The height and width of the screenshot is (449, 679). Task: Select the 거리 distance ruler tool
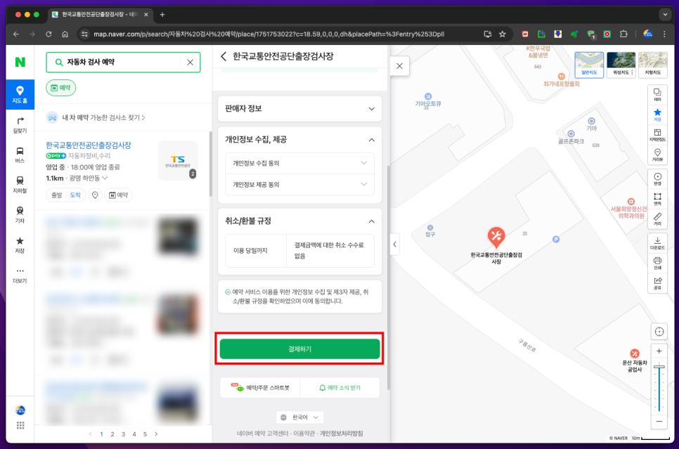tap(657, 219)
